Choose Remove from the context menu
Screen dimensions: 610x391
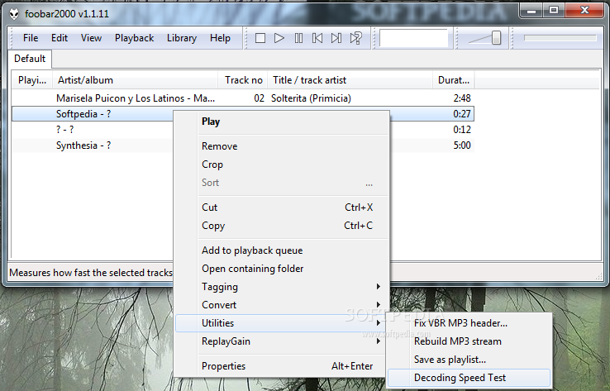click(282, 146)
